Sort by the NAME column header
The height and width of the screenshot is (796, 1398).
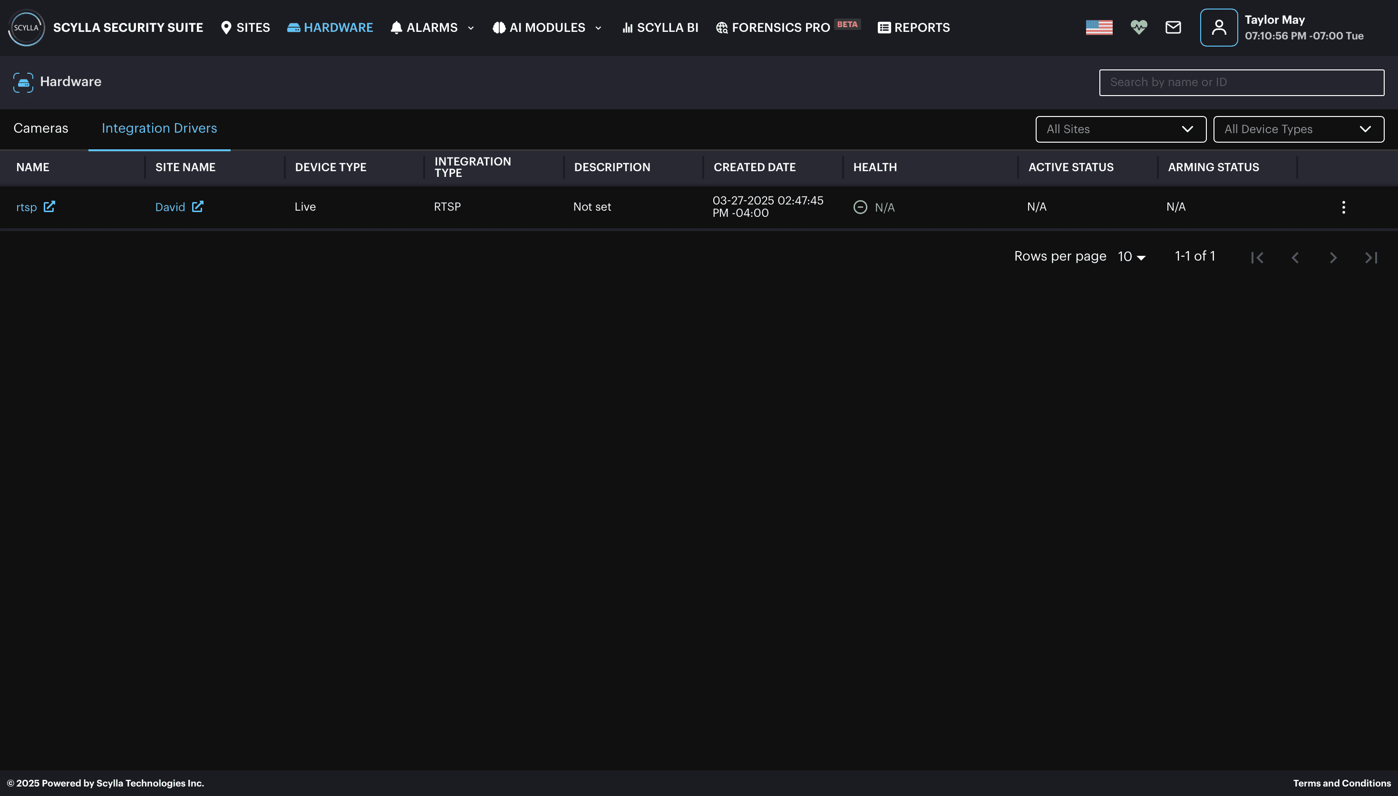(33, 167)
